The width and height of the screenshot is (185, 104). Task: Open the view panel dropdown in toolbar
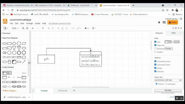tap(5, 28)
